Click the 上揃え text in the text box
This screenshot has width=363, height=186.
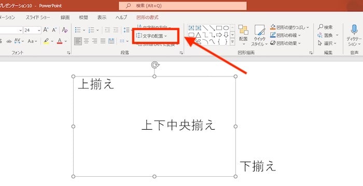[96, 84]
